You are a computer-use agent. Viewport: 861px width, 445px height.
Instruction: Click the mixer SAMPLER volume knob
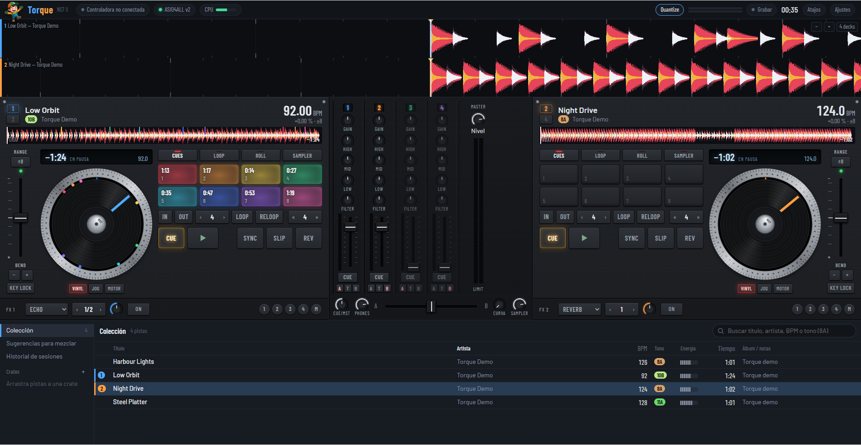point(519,304)
